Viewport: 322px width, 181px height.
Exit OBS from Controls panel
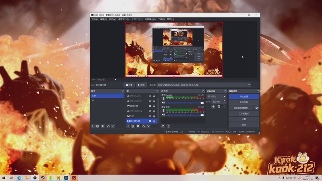pos(244,125)
